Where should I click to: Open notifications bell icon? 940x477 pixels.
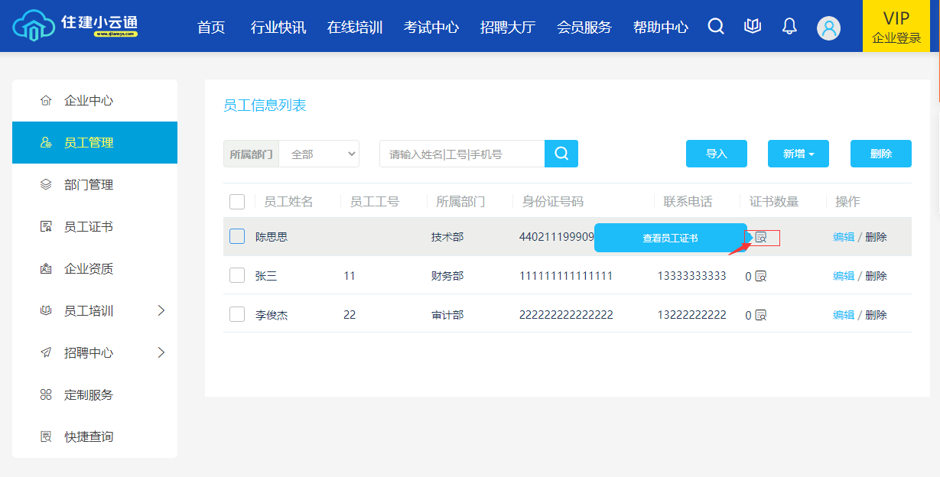789,27
